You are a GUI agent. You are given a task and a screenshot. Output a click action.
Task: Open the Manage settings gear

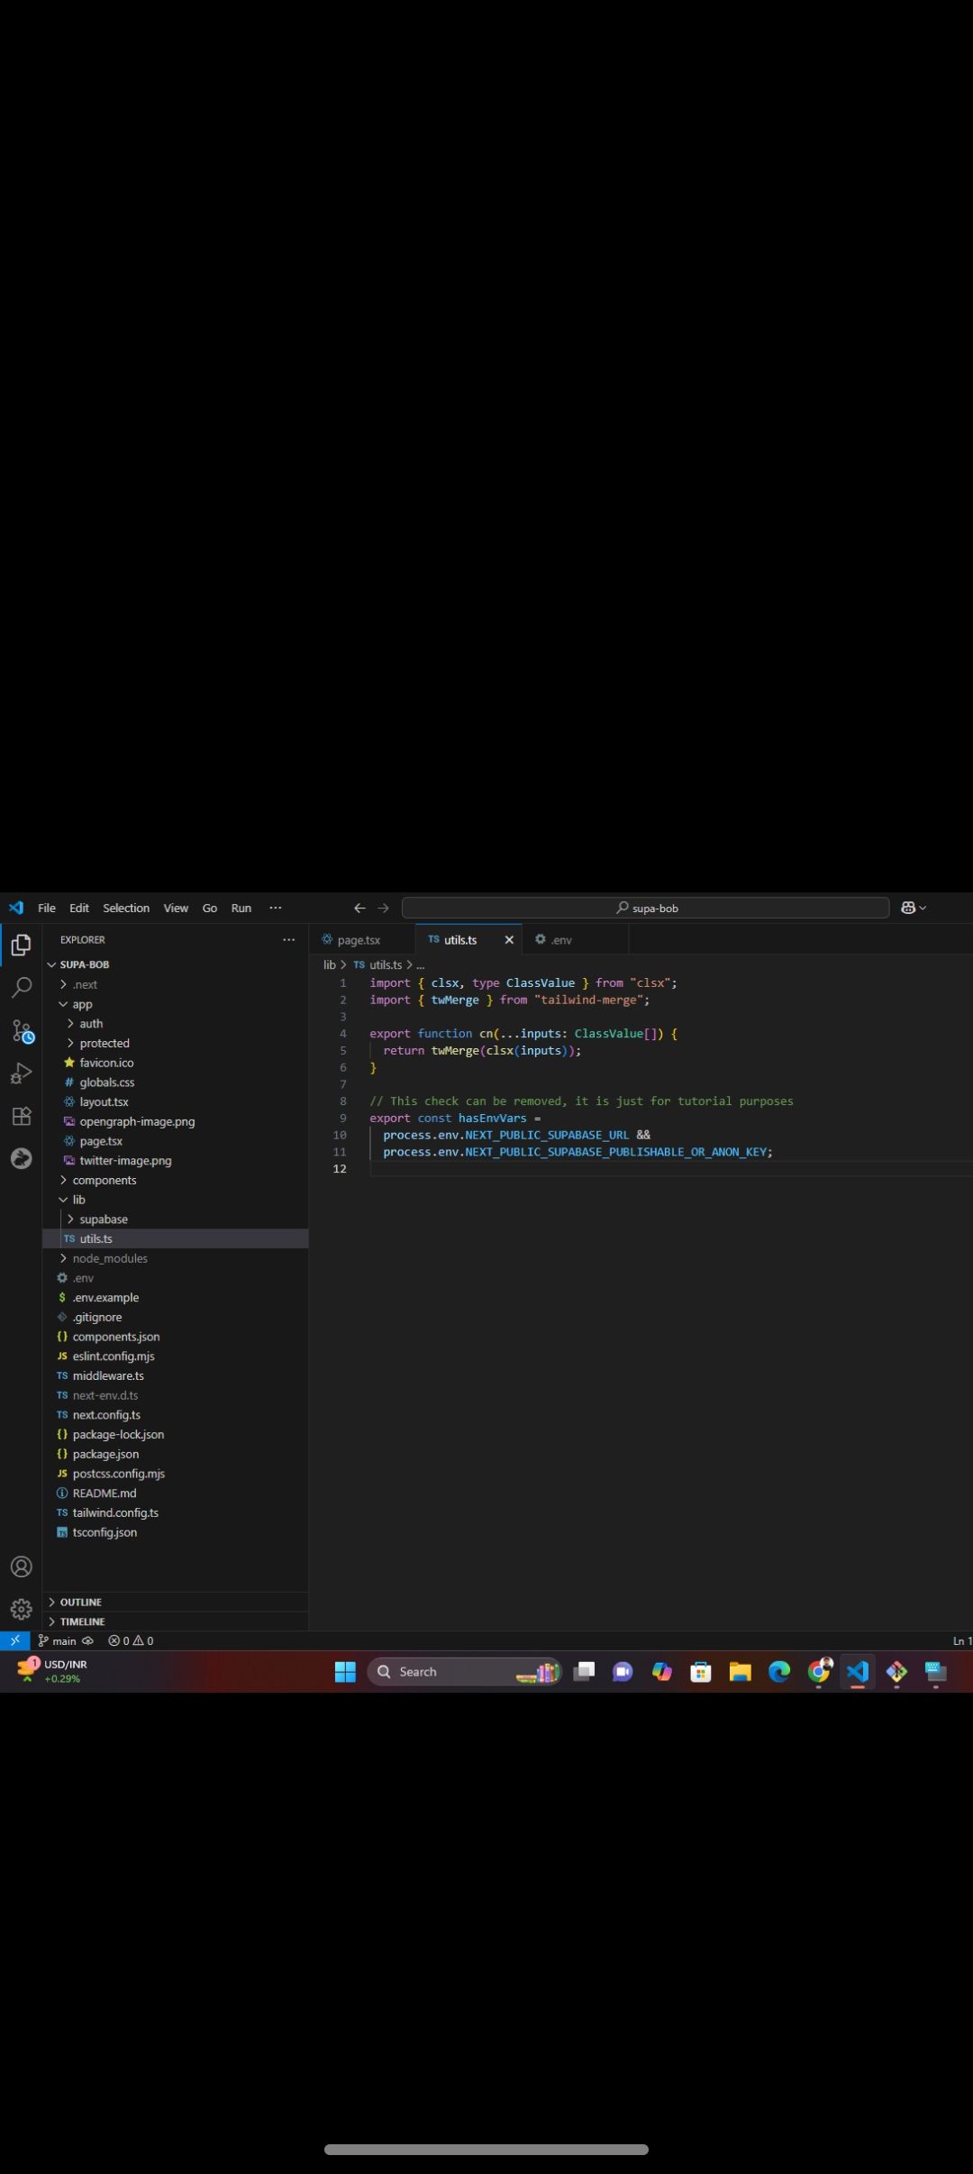pyautogui.click(x=21, y=1609)
